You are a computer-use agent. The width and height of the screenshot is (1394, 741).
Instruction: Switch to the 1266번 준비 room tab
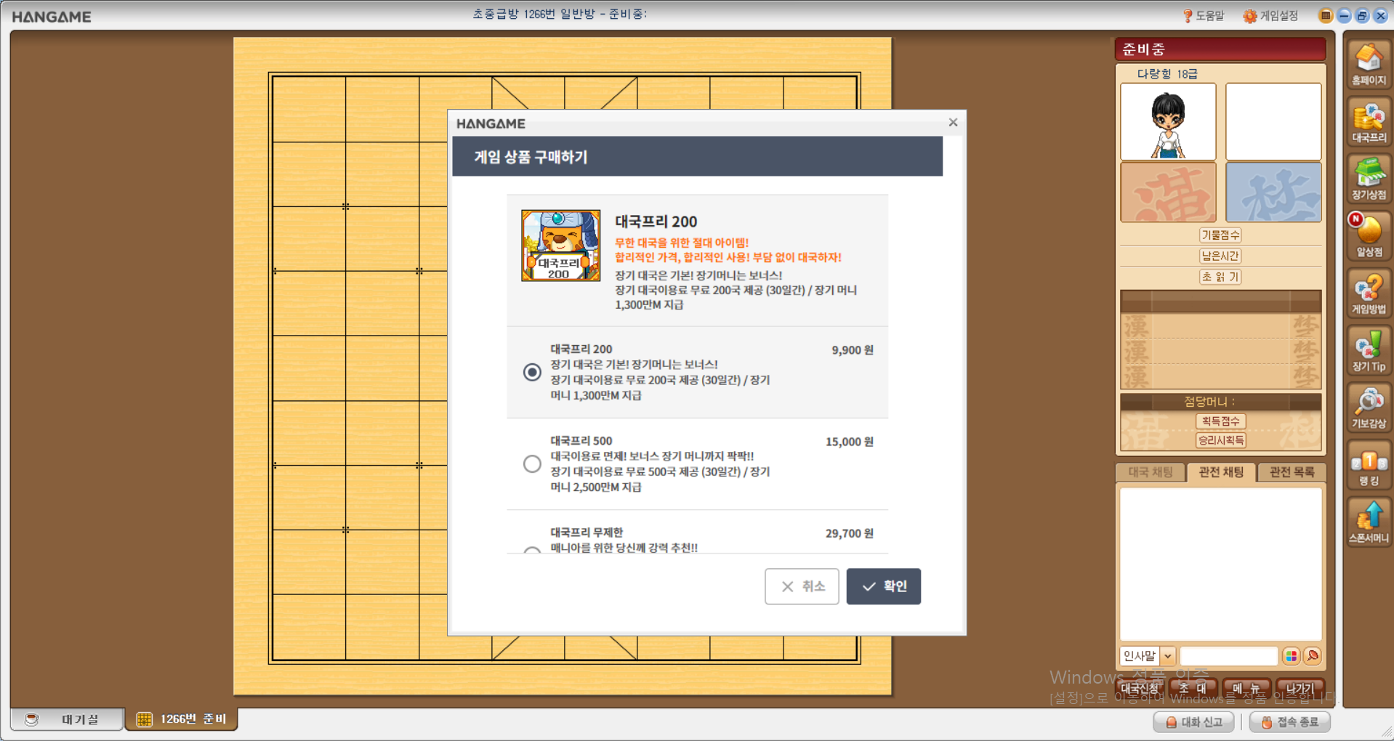point(182,719)
